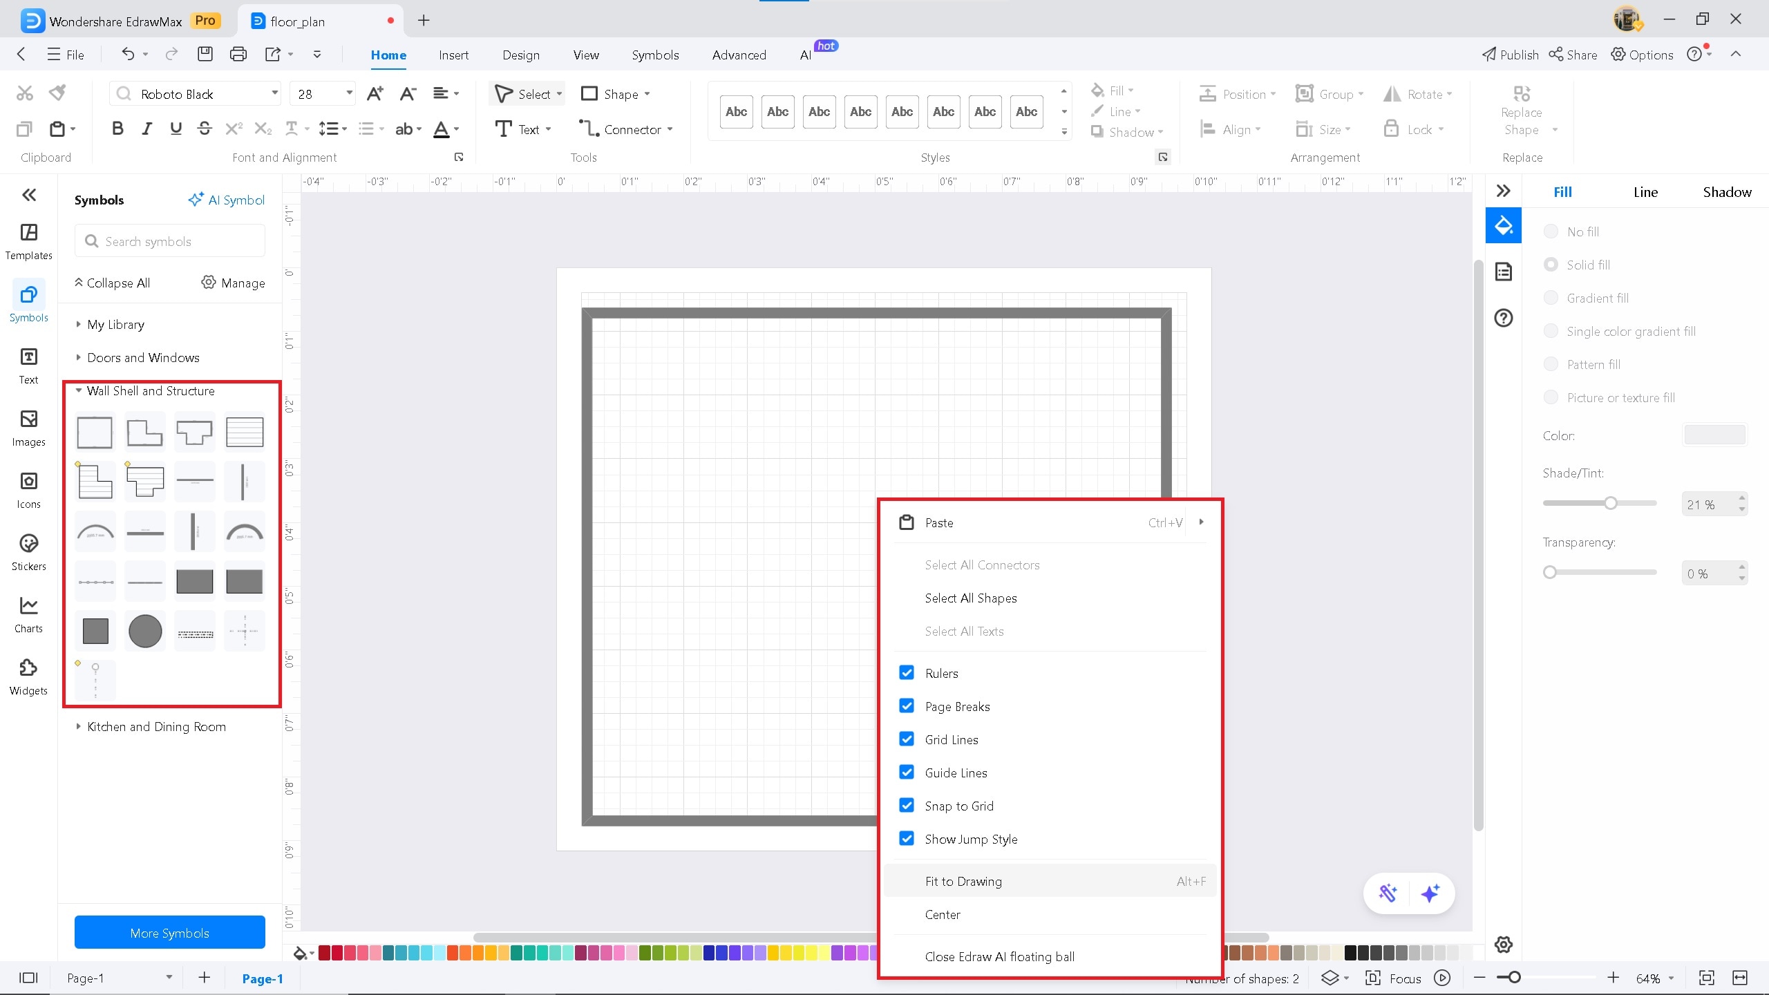
Task: Click the Strikethrough formatting icon
Action: (205, 129)
